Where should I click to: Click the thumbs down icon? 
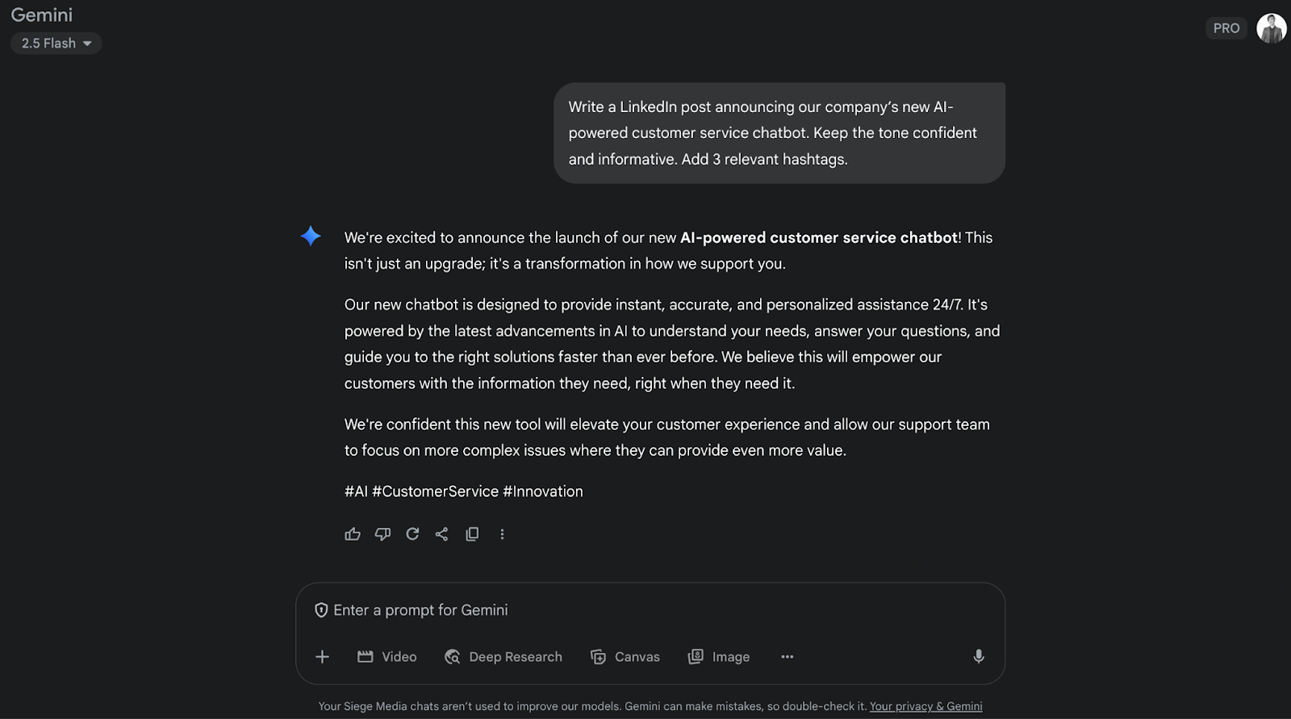(x=382, y=534)
